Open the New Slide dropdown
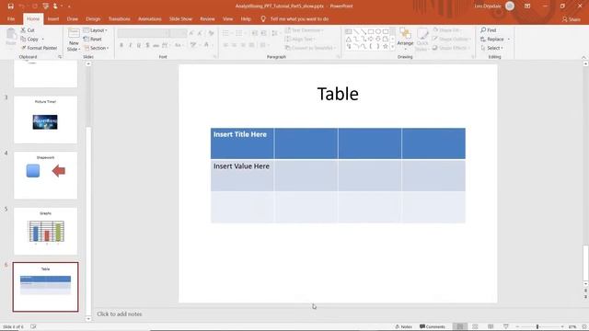589x331 pixels. [74, 47]
